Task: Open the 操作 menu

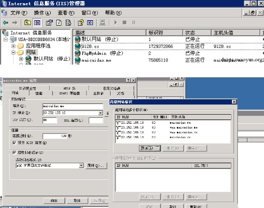Action: 42,13
